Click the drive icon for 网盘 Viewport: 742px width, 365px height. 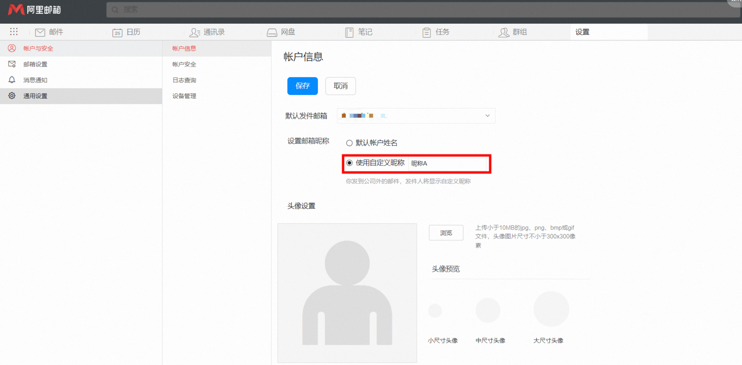[272, 32]
